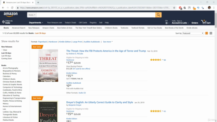Image resolution: width=217 pixels, height=122 pixels.
Task: Expand the Departments menu
Action: point(36,23)
